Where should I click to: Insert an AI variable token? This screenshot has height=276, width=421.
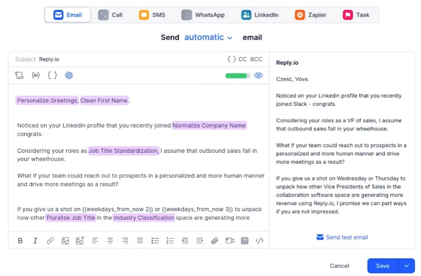36,75
